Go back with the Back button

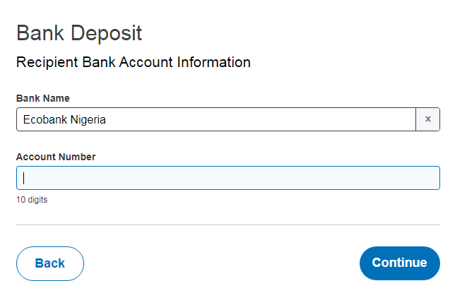50,263
